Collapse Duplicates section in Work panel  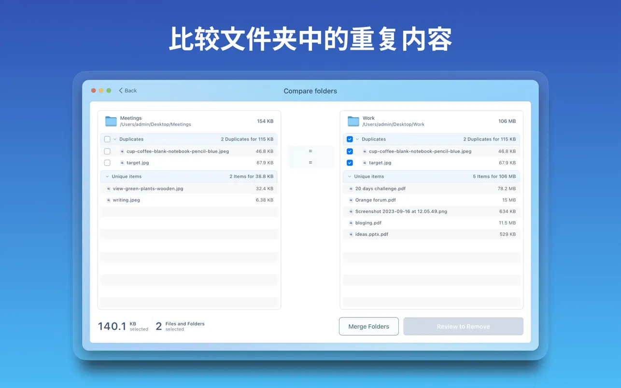357,139
